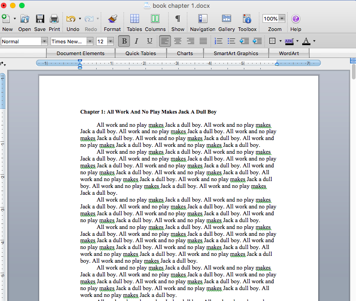
Task: Click the Print icon
Action: pos(54,19)
